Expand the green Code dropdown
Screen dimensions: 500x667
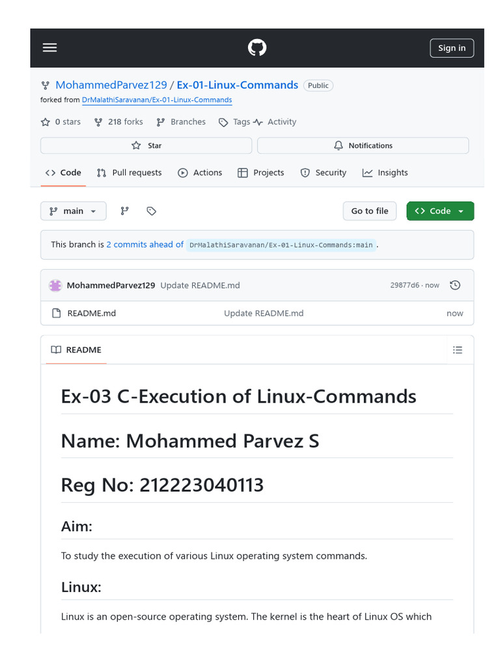pos(440,211)
